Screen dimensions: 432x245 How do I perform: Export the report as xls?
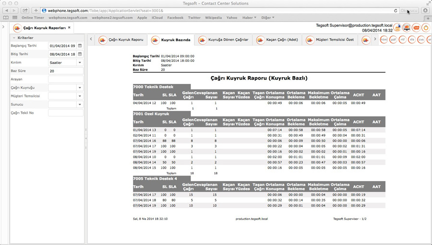[x=412, y=40]
